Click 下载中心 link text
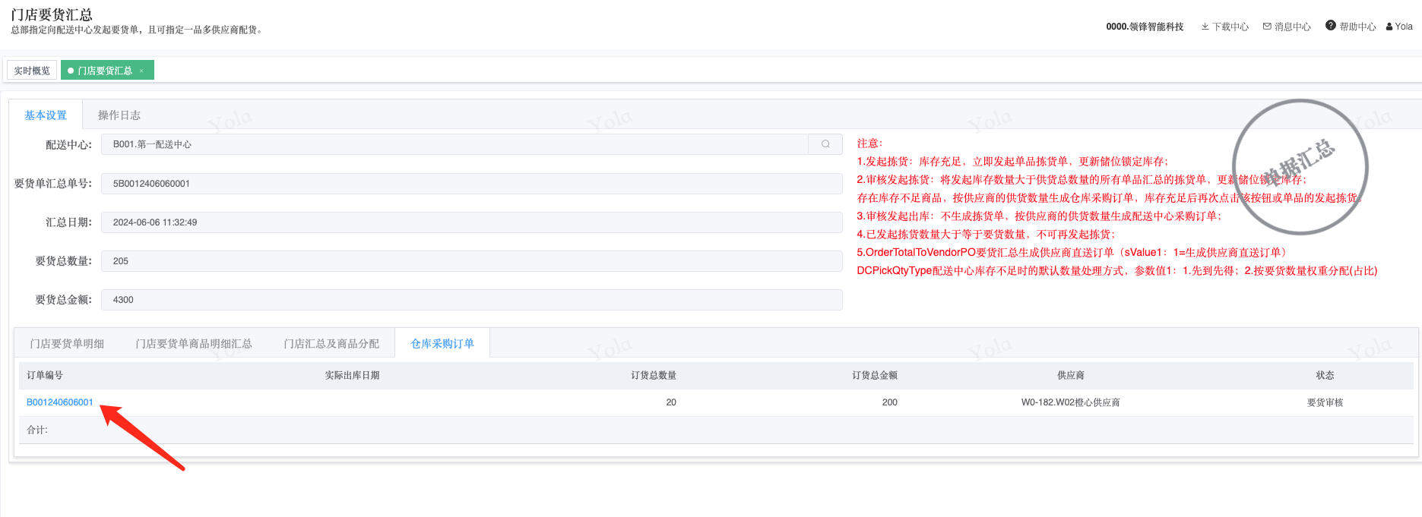The height and width of the screenshot is (517, 1422). (1230, 27)
